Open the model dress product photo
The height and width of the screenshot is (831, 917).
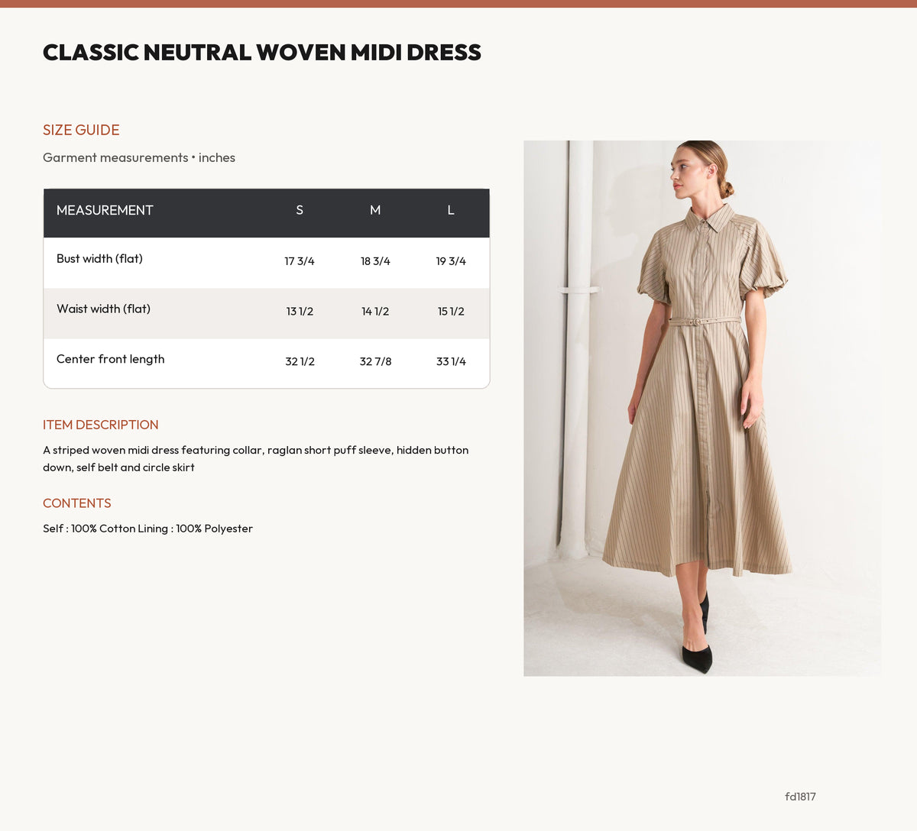[x=702, y=408]
